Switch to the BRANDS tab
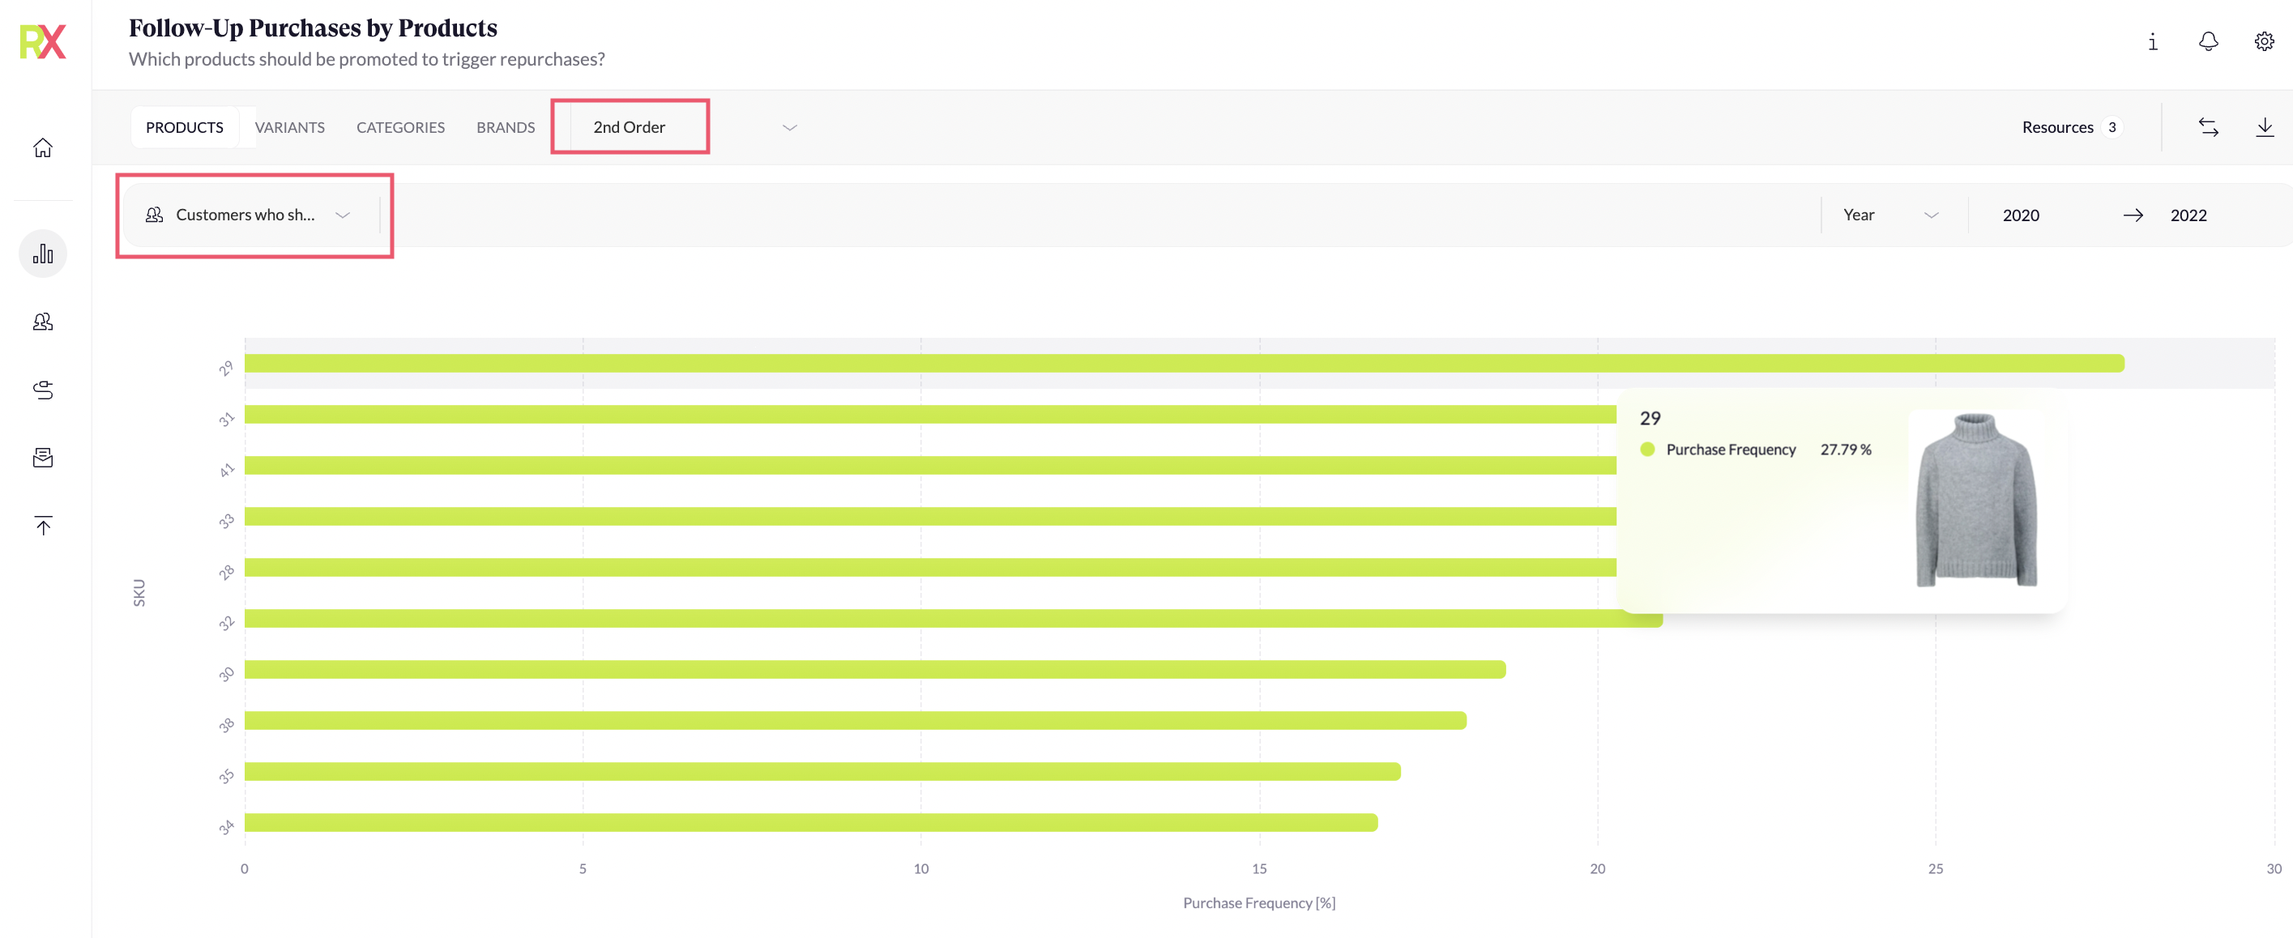Image resolution: width=2293 pixels, height=938 pixels. click(506, 127)
